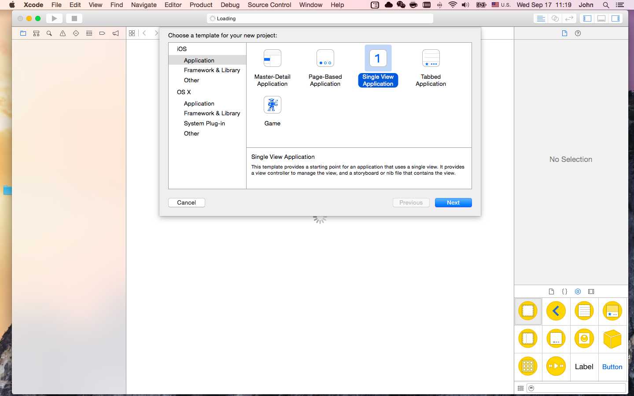Select Framework & Library under iOS

tap(212, 70)
